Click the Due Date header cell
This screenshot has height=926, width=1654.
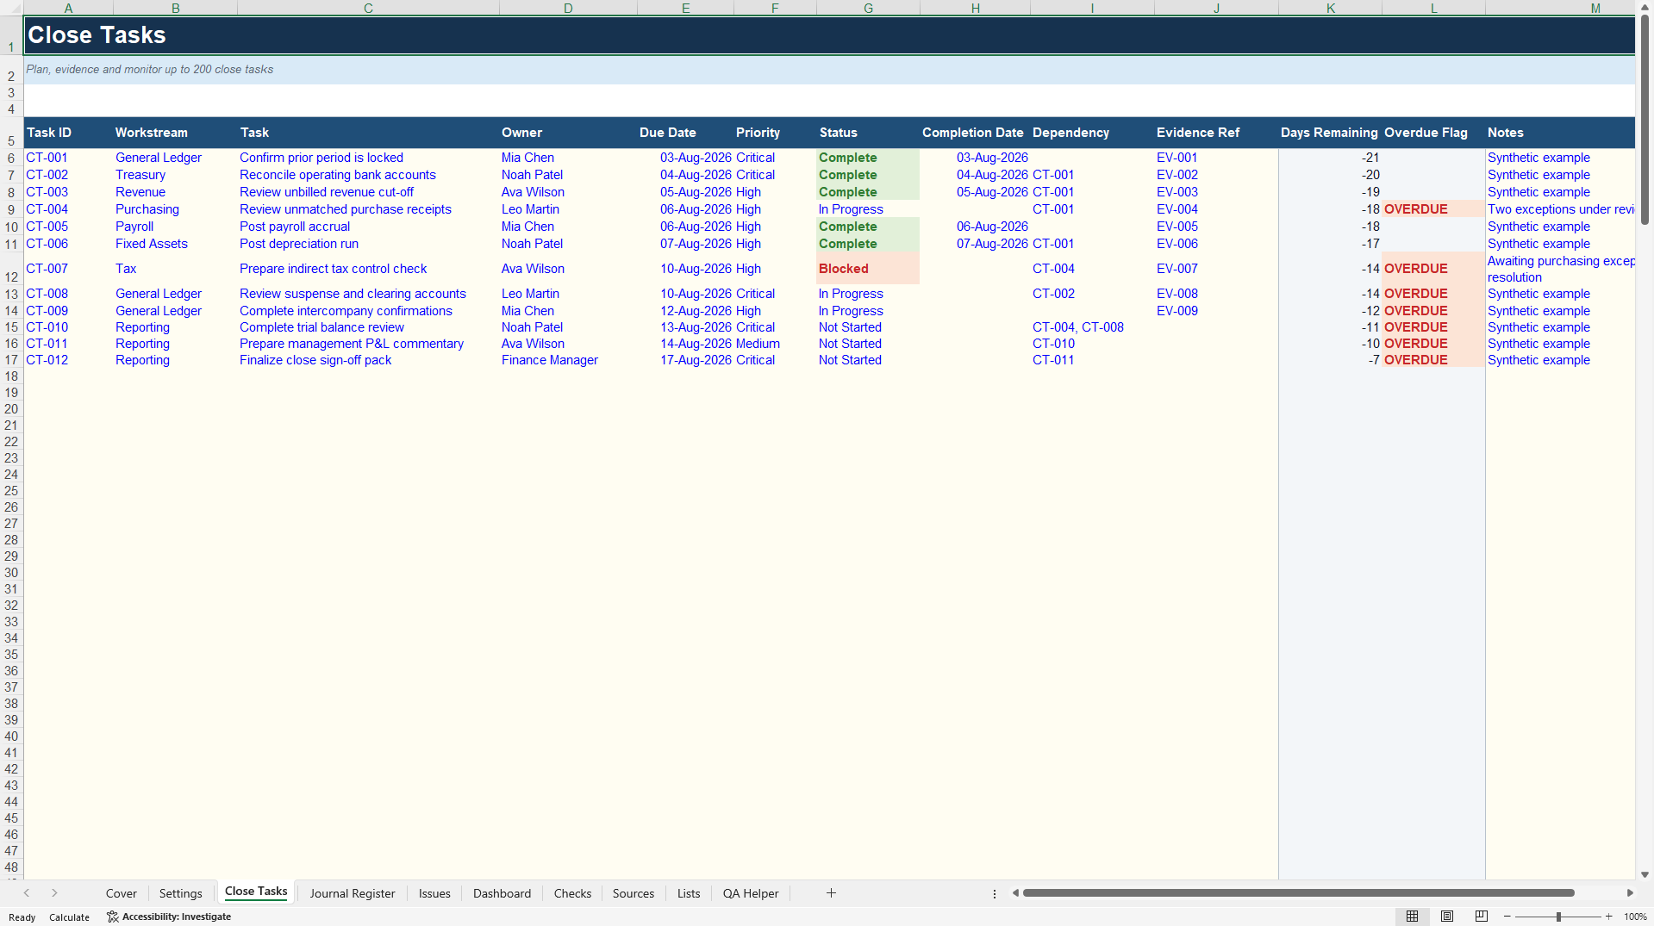tap(685, 133)
